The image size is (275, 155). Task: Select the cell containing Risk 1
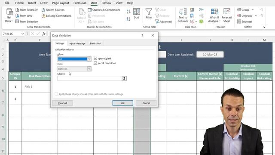40,87
